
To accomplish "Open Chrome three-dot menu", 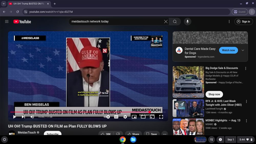I will 252,12.
